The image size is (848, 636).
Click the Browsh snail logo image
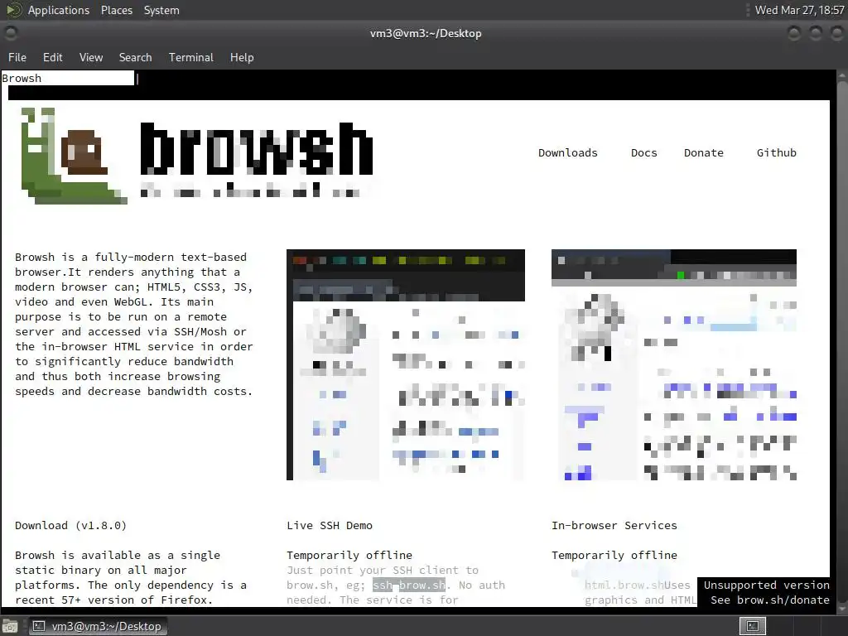click(74, 156)
